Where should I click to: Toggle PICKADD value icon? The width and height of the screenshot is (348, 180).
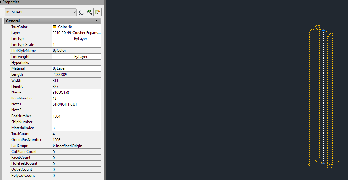pos(82,12)
